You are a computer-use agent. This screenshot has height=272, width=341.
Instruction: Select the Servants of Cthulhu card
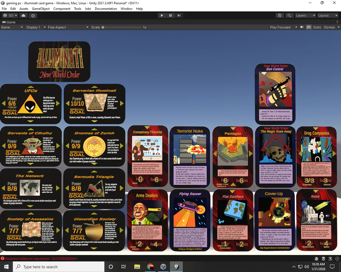(x=31, y=147)
